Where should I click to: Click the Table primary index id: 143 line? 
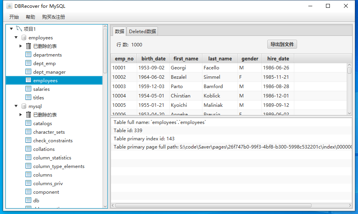[231, 139]
